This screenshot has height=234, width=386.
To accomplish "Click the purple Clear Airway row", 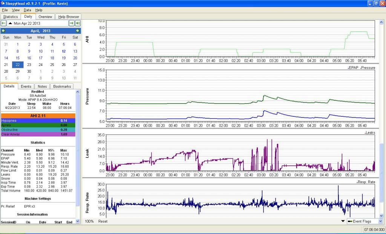I will 38,134.
